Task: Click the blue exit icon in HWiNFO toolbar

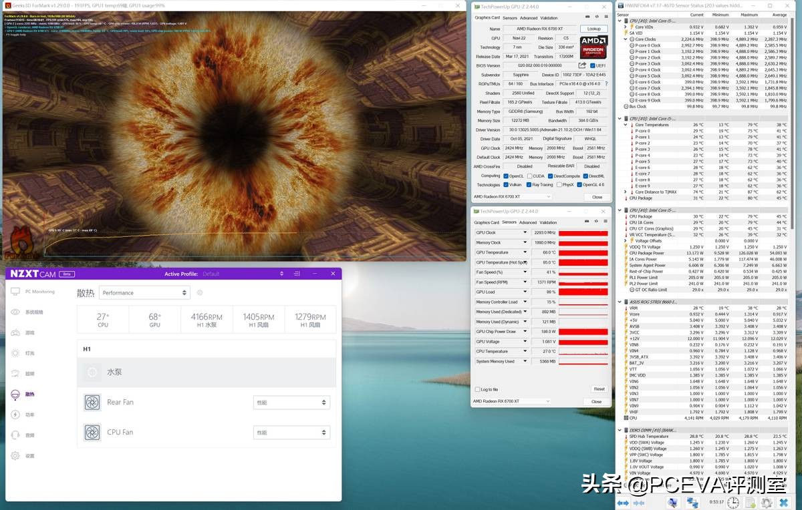Action: point(784,503)
